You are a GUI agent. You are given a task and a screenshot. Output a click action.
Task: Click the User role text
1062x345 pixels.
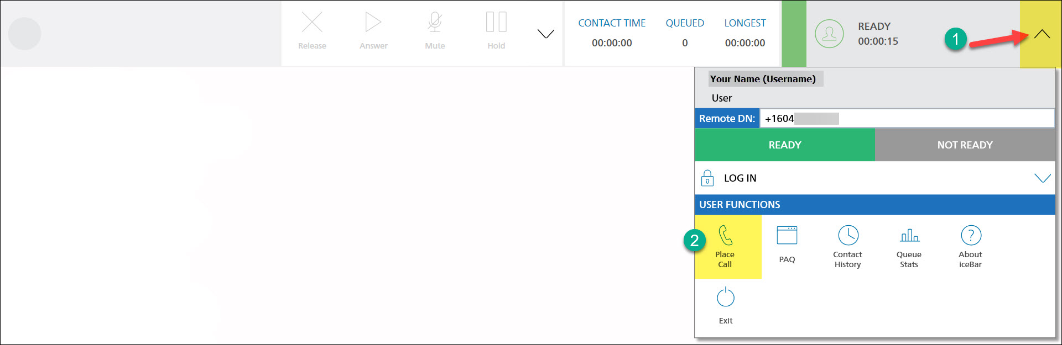(722, 98)
